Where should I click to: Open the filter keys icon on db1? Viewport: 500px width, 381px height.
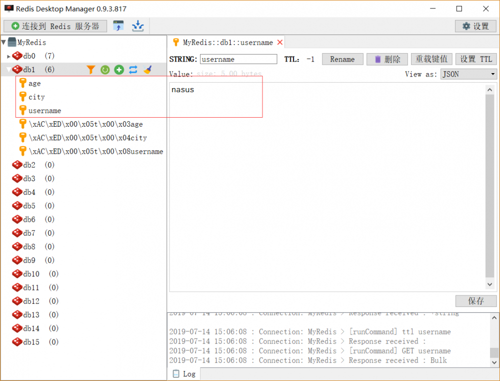click(90, 70)
